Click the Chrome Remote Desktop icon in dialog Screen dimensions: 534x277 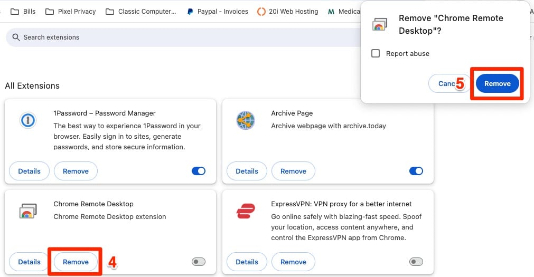point(380,24)
